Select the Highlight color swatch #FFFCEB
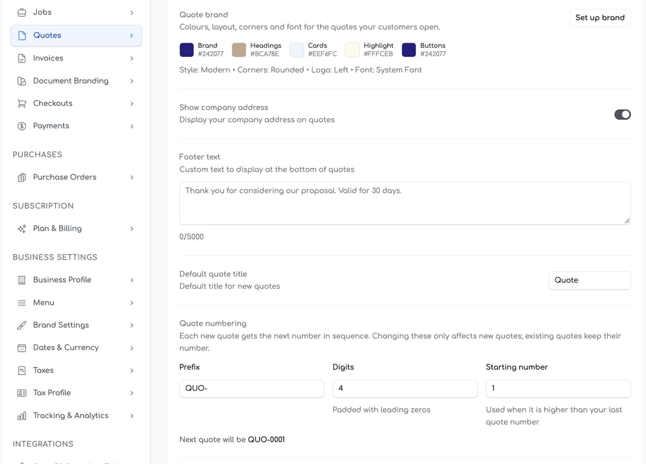This screenshot has width=646, height=464. pyautogui.click(x=352, y=50)
